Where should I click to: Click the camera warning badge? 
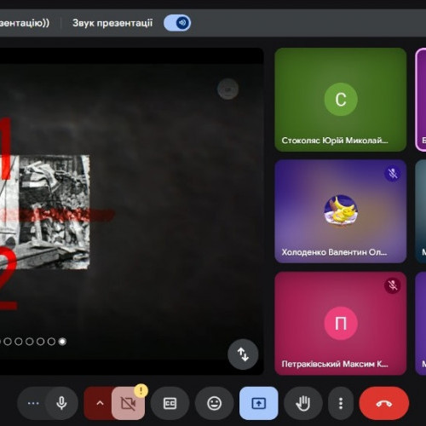(141, 390)
